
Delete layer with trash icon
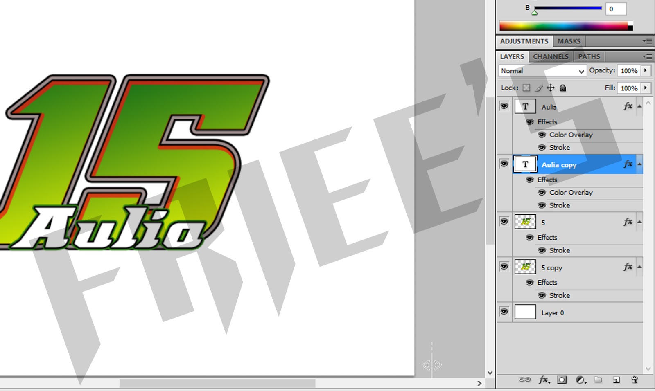click(x=634, y=380)
